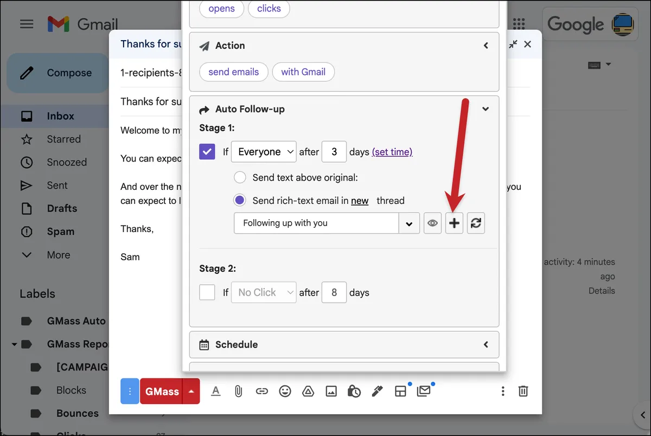This screenshot has width=651, height=436.
Task: Open multi-send envelope icon
Action: pos(424,391)
